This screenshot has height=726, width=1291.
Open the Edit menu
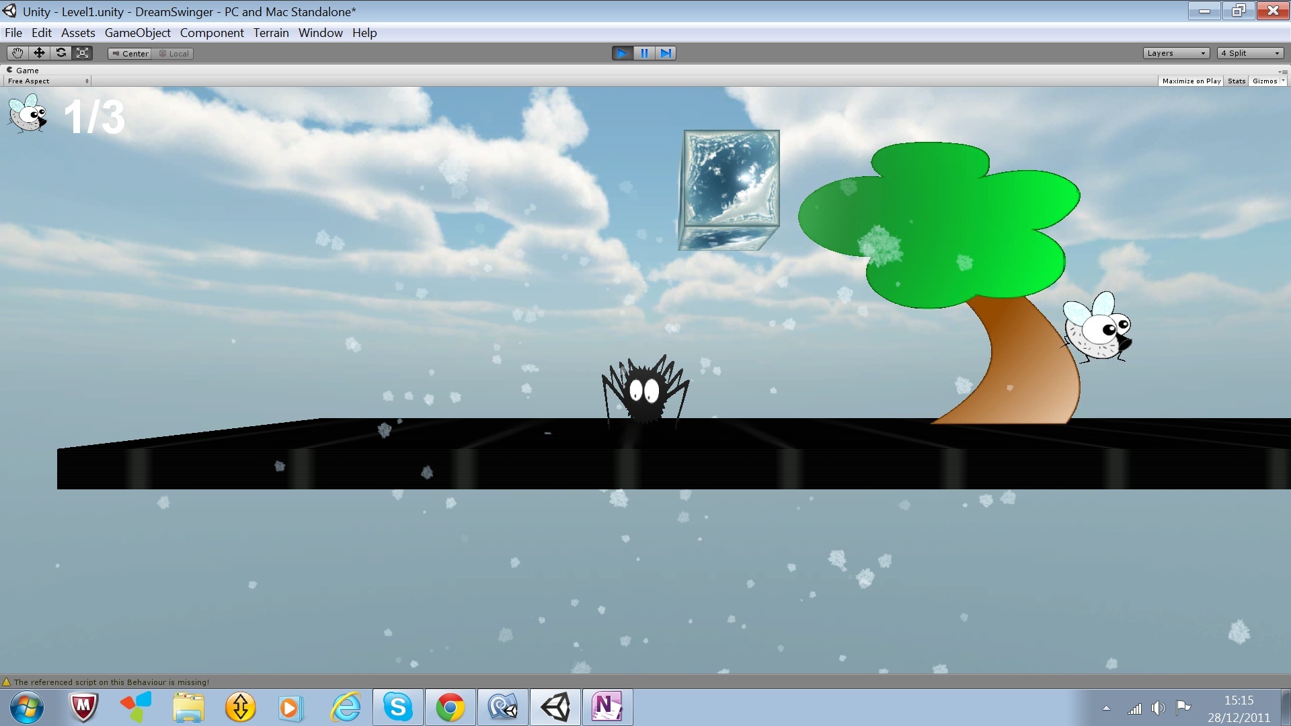(x=41, y=32)
